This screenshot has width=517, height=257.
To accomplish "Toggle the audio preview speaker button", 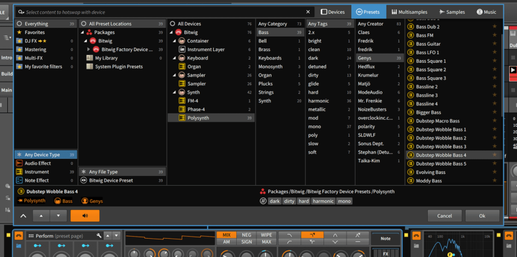I will click(85, 216).
